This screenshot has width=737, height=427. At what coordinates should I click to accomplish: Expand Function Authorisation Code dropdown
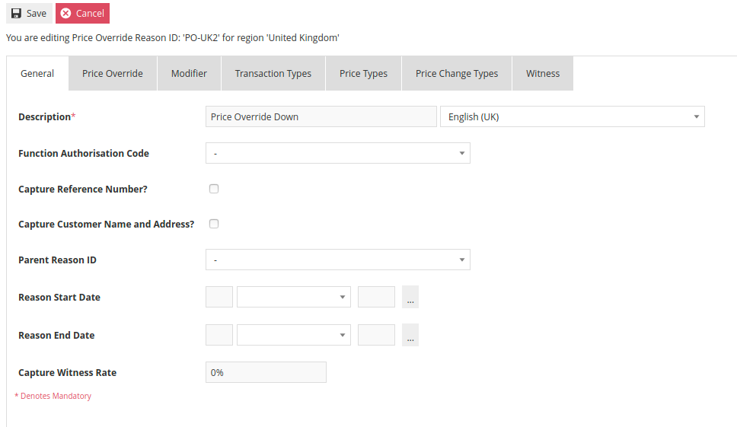338,153
